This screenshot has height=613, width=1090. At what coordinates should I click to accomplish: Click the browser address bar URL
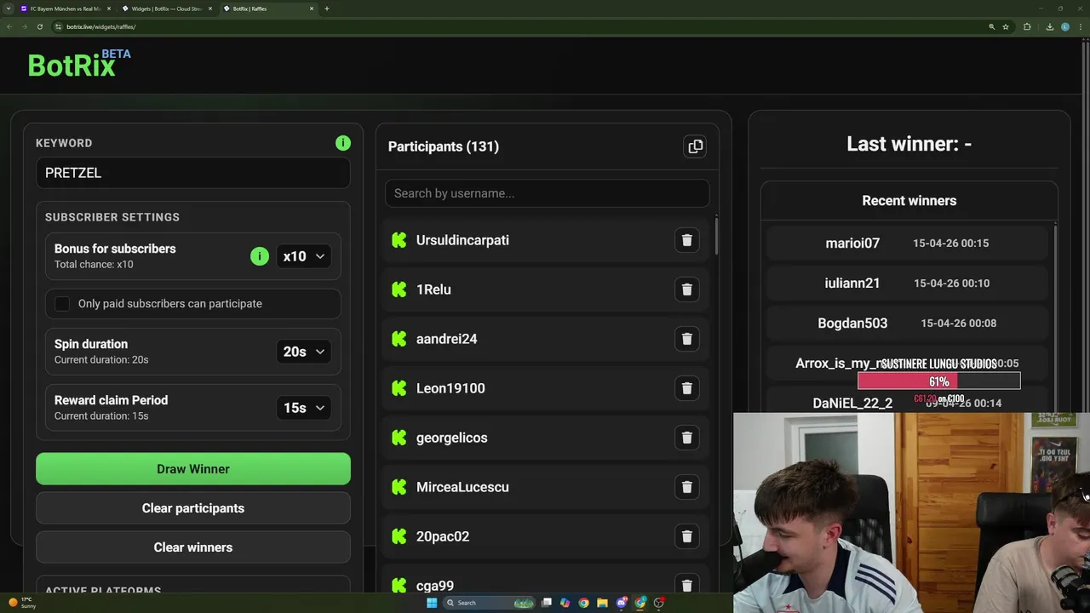[100, 26]
